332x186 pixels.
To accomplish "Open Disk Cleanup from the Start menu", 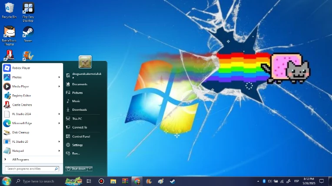I will click(x=33, y=132).
